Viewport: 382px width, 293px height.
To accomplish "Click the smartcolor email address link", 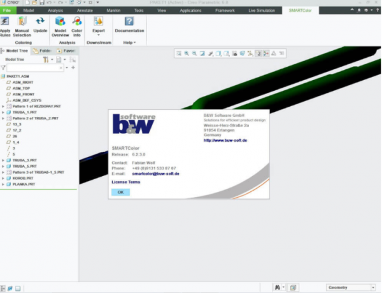I will pos(156,174).
